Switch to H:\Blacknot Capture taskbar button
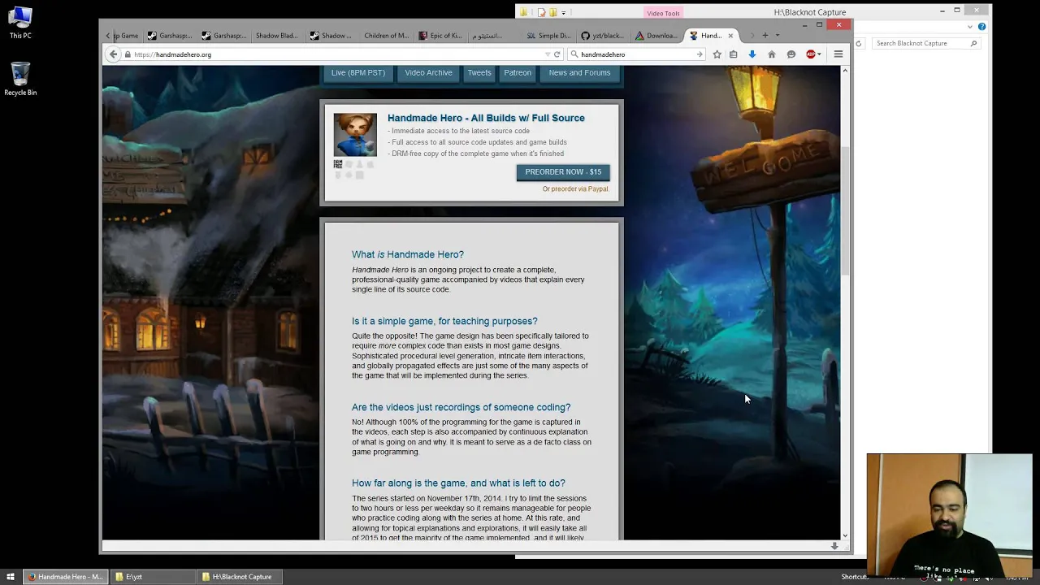 (x=239, y=577)
